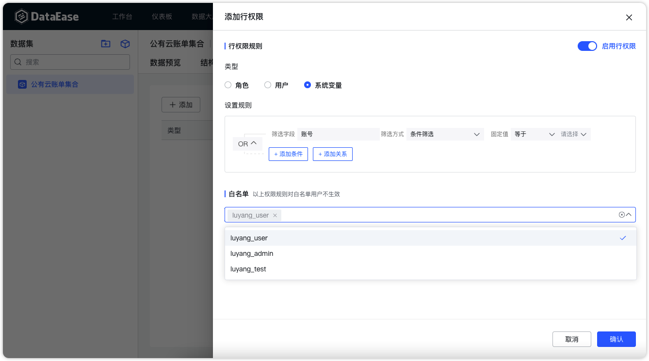649x361 pixels.
Task: Open the 条件筛选 filter method dropdown
Action: 445,134
